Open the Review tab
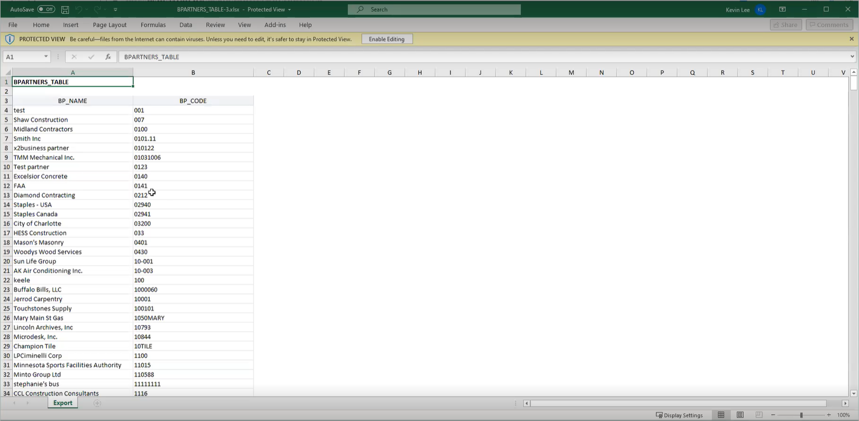Screen dimensions: 859x421 (215, 25)
